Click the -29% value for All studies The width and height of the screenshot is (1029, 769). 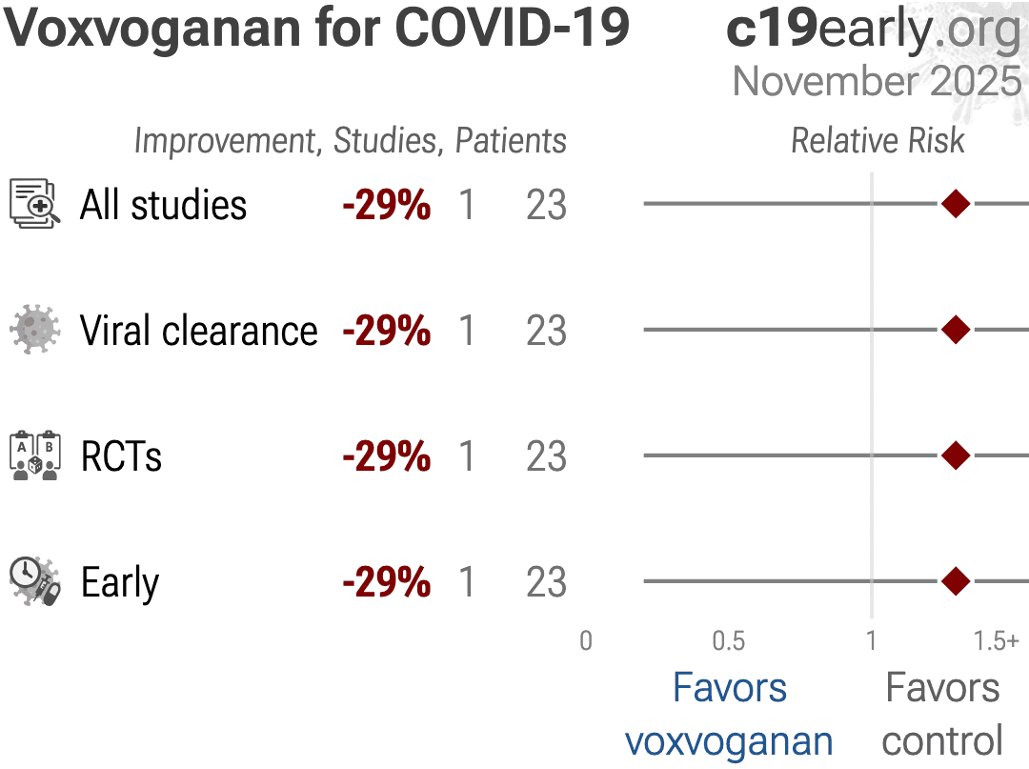tap(386, 205)
